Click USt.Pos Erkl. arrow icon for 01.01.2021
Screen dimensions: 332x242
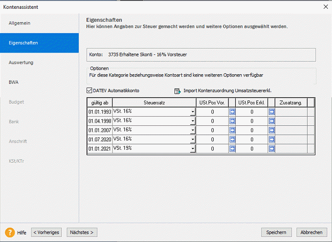(x=272, y=148)
